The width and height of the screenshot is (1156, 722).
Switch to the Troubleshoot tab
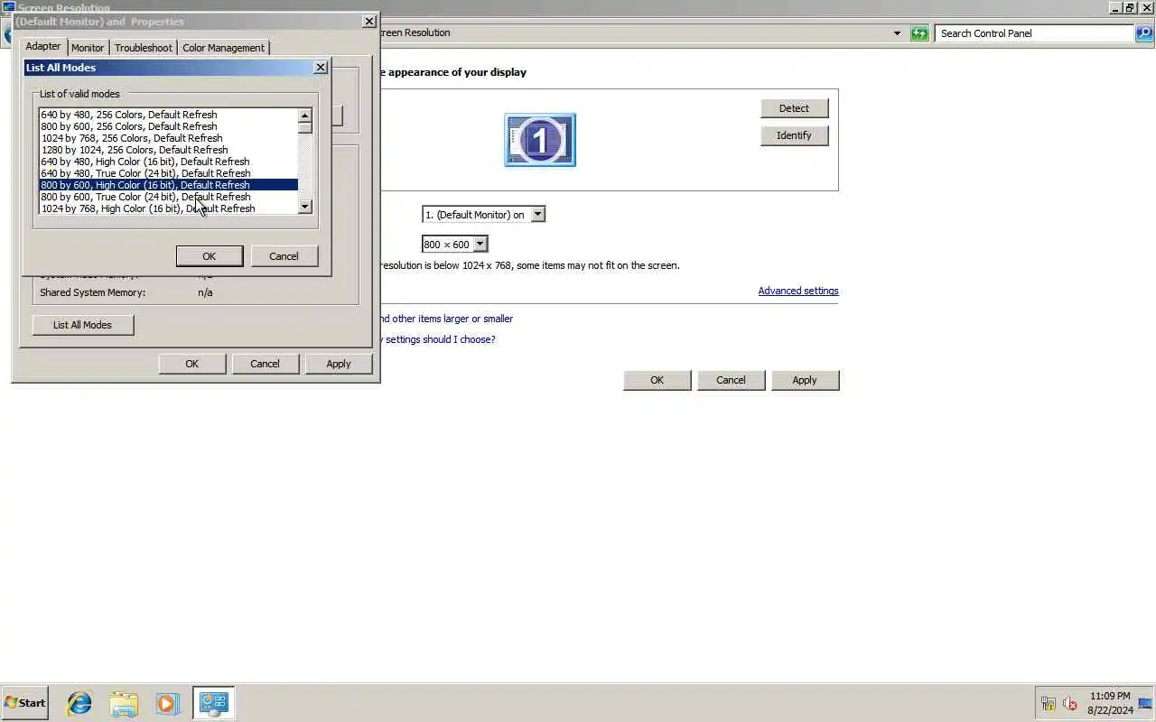click(x=143, y=48)
